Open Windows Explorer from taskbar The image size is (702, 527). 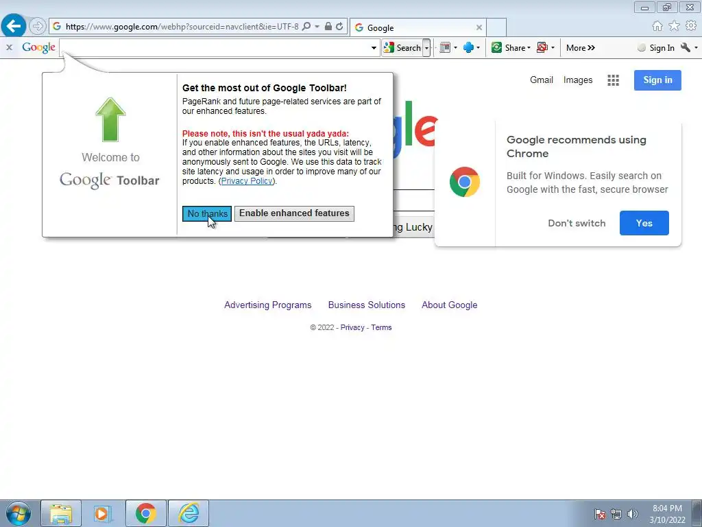(x=61, y=513)
